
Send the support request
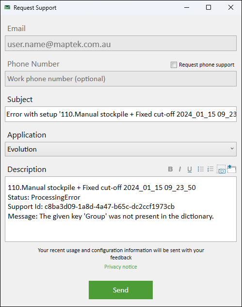click(x=121, y=290)
